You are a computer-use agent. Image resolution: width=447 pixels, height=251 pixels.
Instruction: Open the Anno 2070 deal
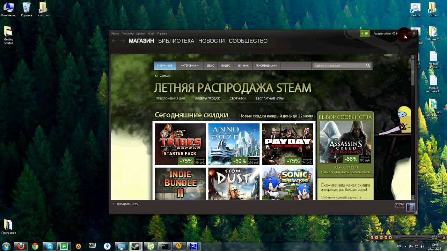[x=234, y=144]
